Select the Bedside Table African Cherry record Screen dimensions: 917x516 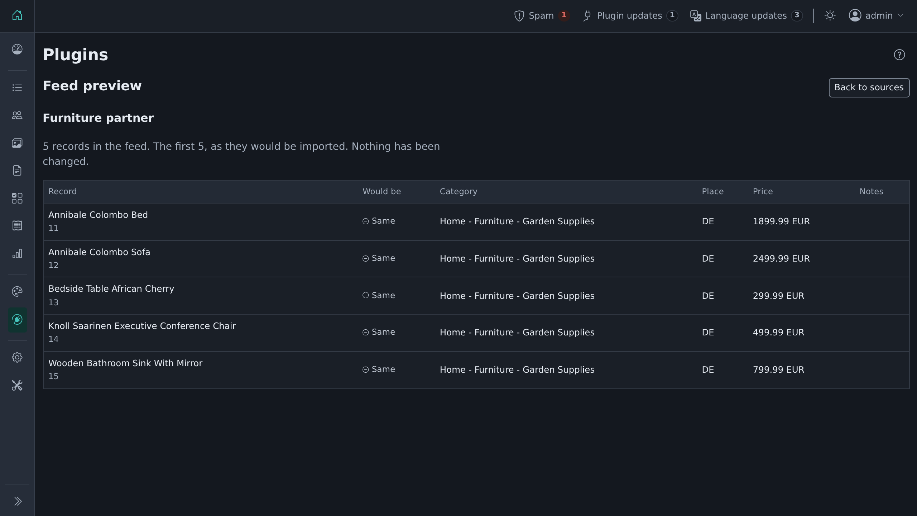coord(111,288)
